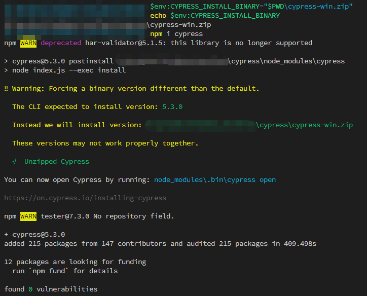Click the "npm i cypress" command
Image resolution: width=367 pixels, height=296 pixels.
[x=176, y=34]
